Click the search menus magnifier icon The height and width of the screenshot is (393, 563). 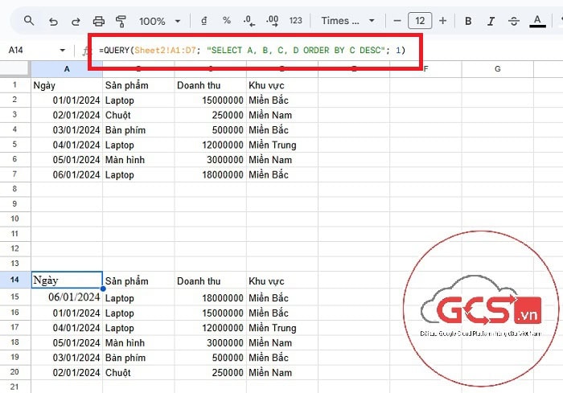pyautogui.click(x=29, y=21)
